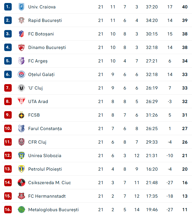This screenshot has height=216, width=192.
Task: Click Univ. Craiova's 40 points value
Action: tap(184, 7)
